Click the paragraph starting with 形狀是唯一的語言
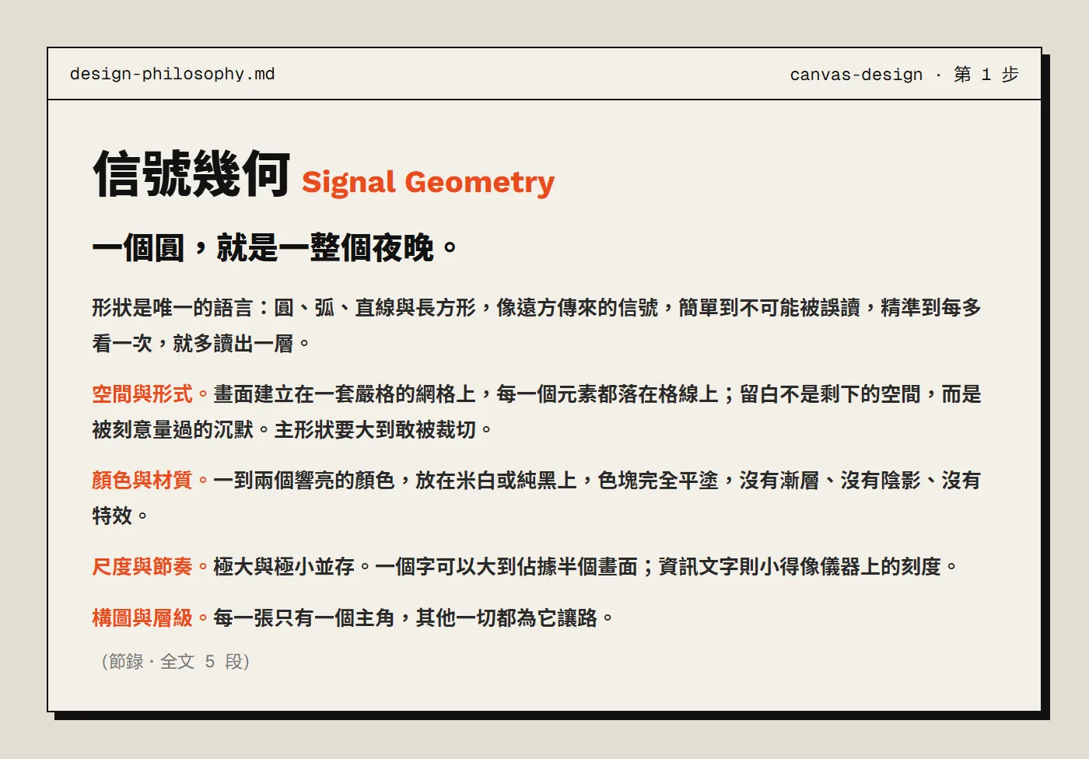The image size is (1089, 759). (x=537, y=325)
